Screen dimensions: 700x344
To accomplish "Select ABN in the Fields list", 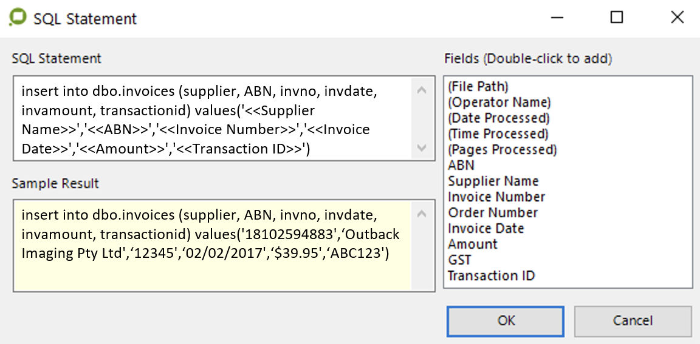I will [461, 166].
